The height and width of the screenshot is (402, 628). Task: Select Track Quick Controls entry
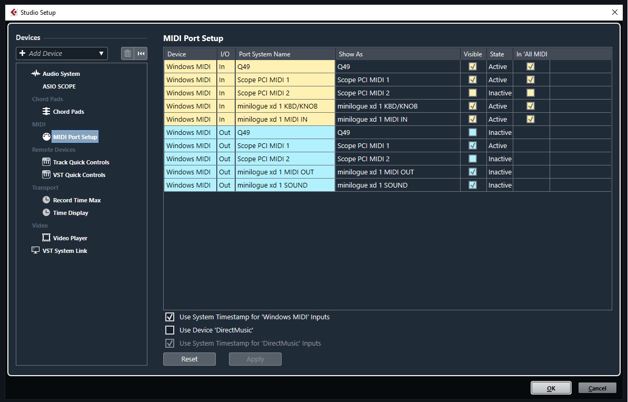[x=81, y=162]
